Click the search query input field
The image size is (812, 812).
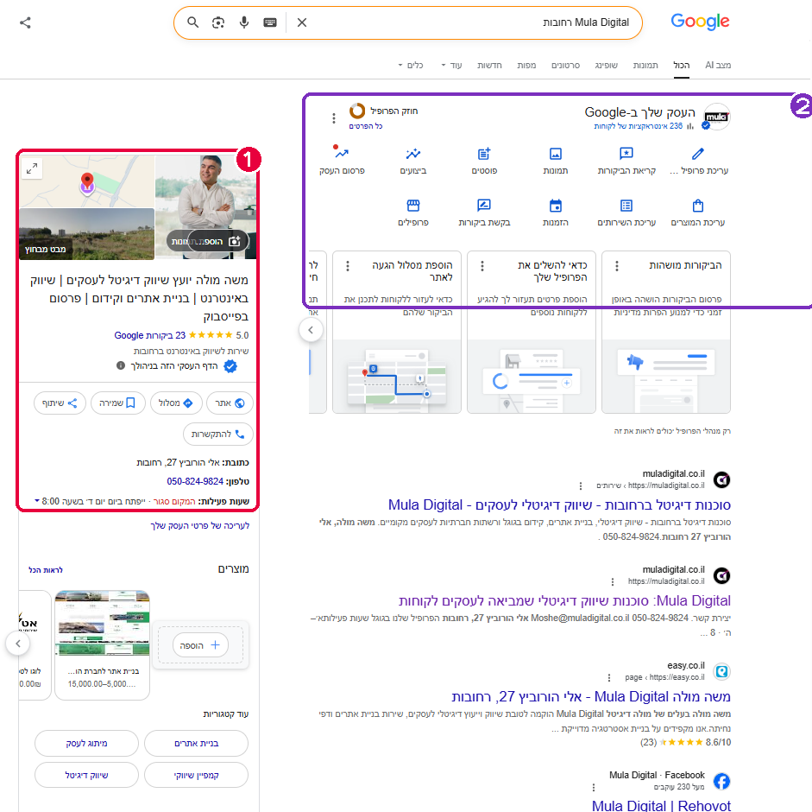click(x=466, y=22)
